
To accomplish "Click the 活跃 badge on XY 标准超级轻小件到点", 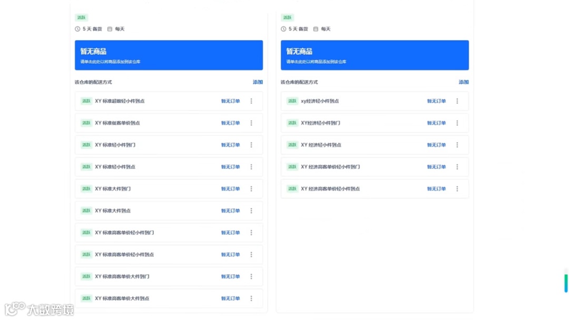I will [x=86, y=101].
